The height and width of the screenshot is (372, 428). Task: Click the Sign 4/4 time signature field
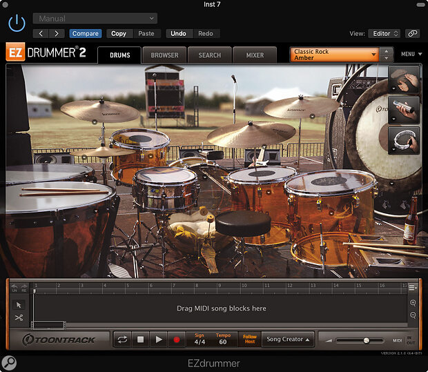pyautogui.click(x=200, y=339)
